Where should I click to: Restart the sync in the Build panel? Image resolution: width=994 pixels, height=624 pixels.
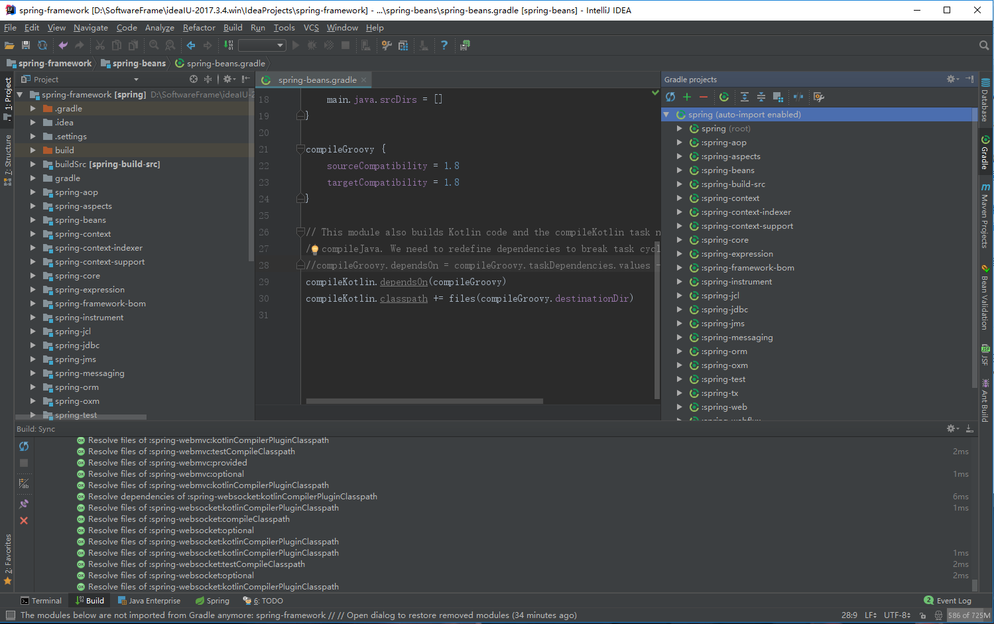tap(24, 446)
